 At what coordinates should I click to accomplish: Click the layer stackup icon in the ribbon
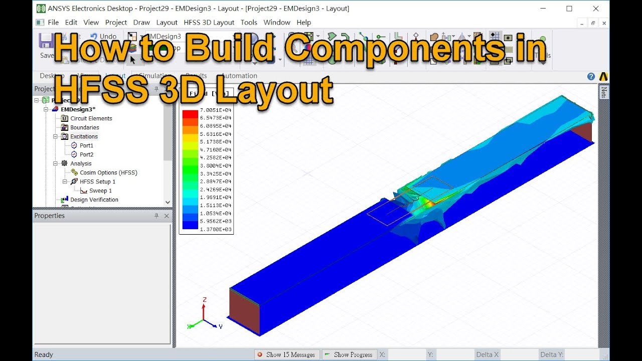(132, 48)
